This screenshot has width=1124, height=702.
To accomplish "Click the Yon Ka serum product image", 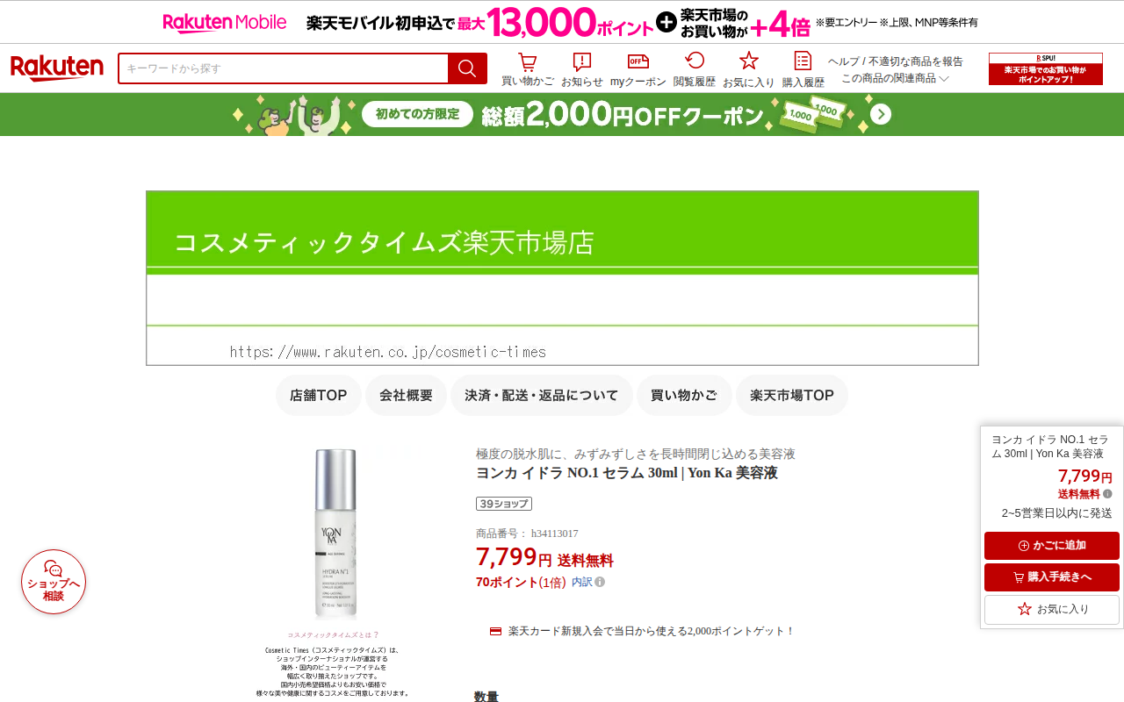I will click(335, 534).
